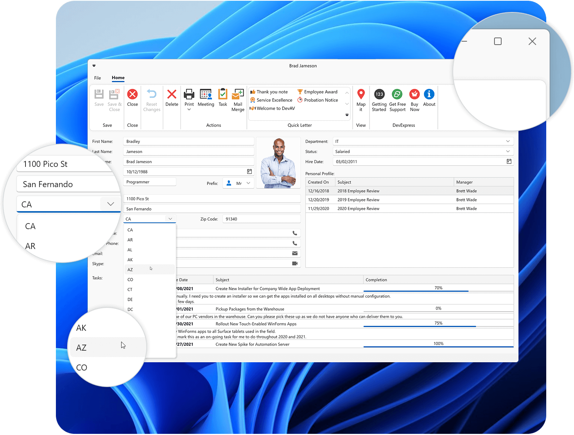Open the quick access toolbar customize arrow
Viewport: 574px width, 435px height.
coord(94,66)
